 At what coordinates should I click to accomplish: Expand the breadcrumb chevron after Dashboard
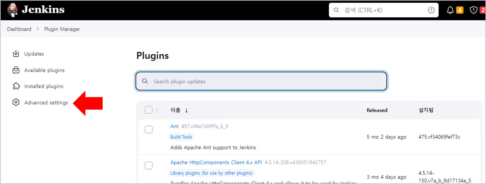pos(38,29)
